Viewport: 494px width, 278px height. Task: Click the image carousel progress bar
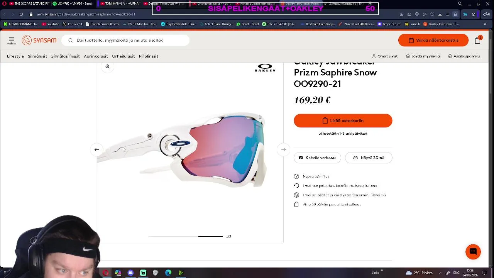click(186, 236)
